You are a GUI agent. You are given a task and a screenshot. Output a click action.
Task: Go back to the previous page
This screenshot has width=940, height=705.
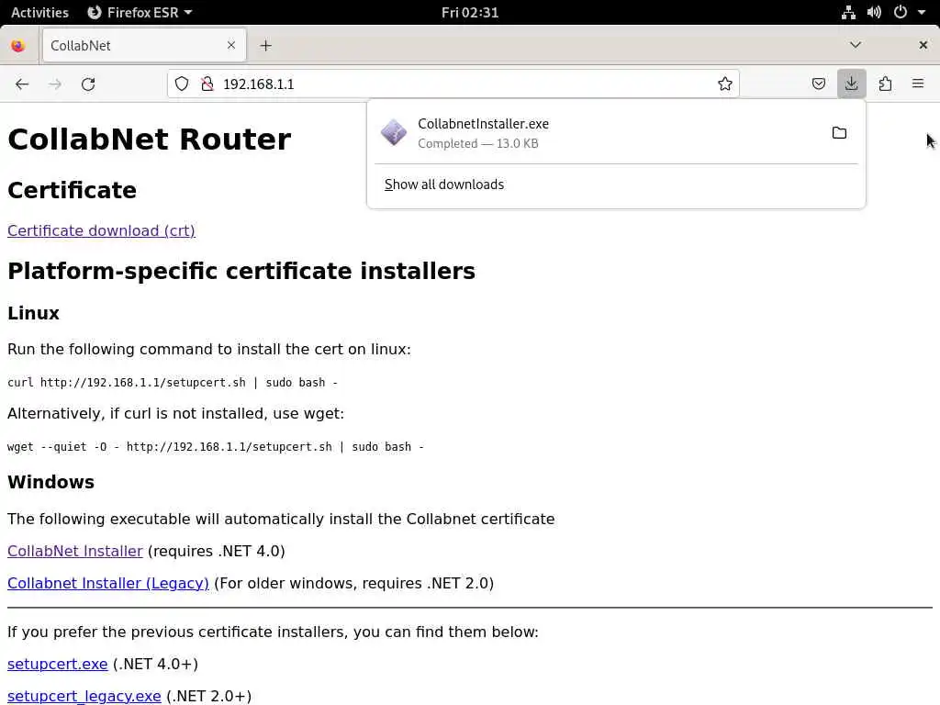pos(22,84)
